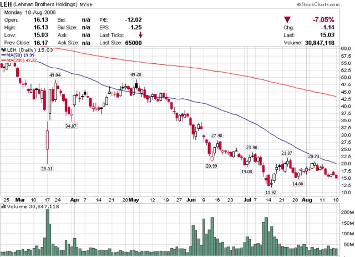
Task: Click the Mar month axis label
Action: [x=20, y=200]
